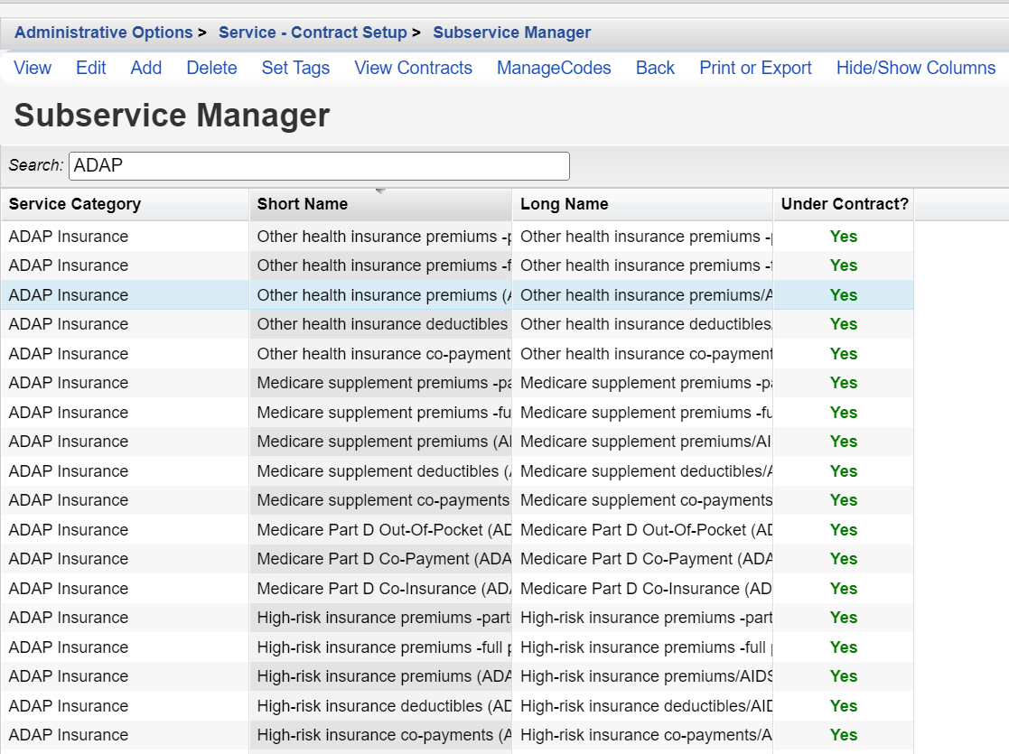The width and height of the screenshot is (1009, 754).
Task: Select row Medicare supplement co-payments
Action: point(457,500)
